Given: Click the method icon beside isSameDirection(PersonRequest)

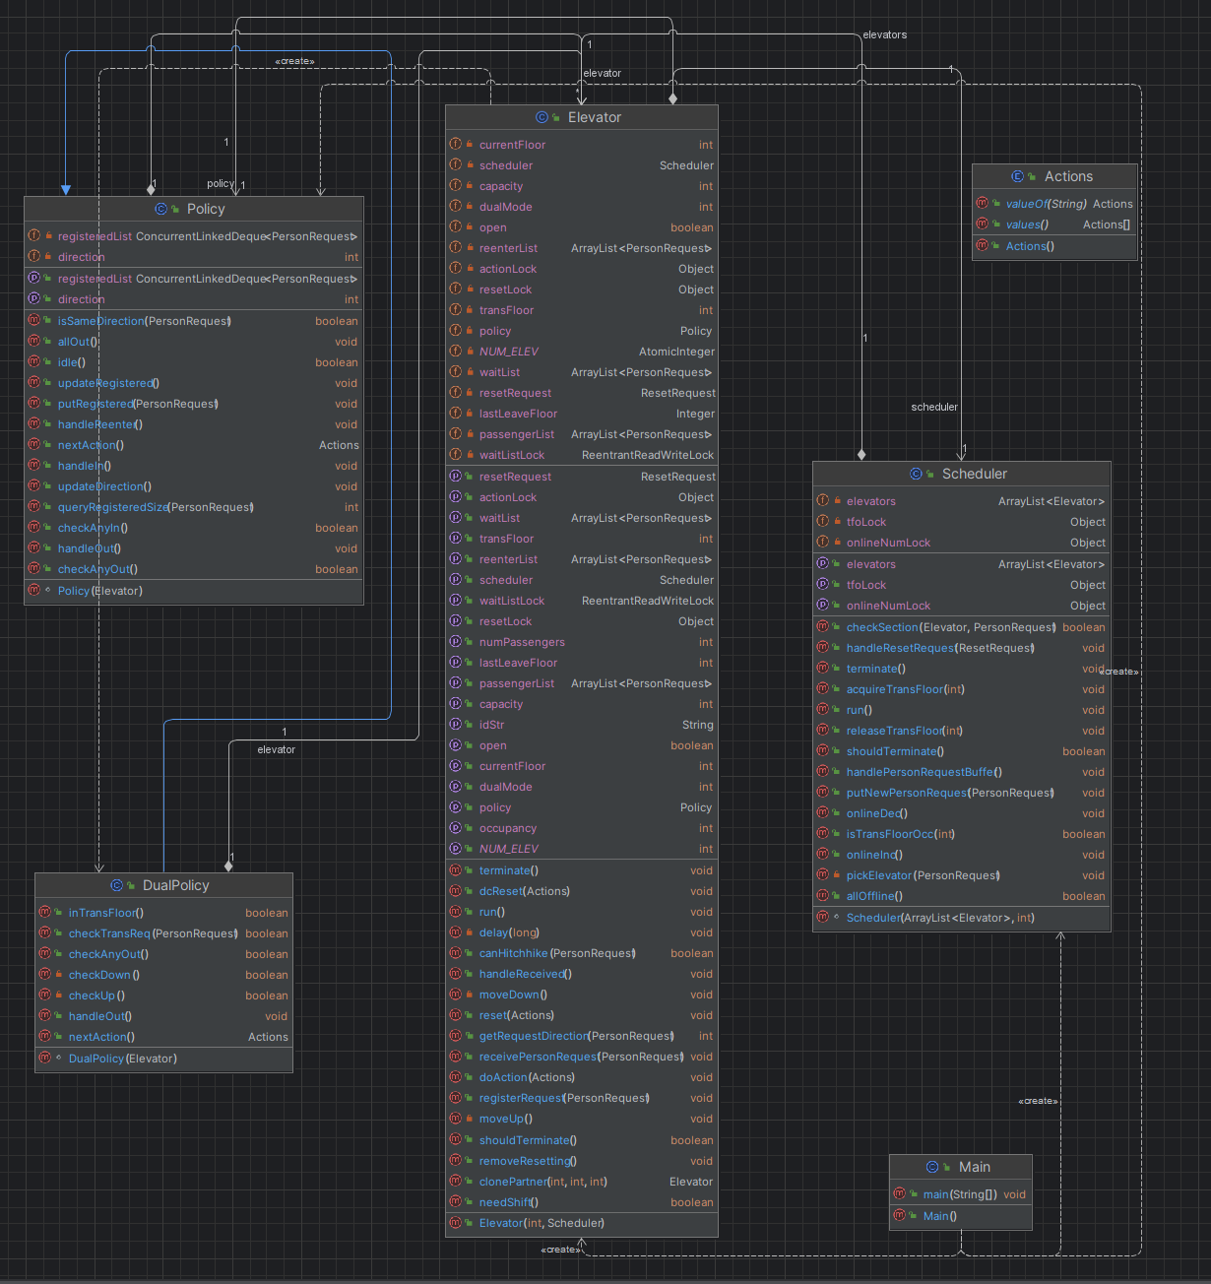Looking at the screenshot, I should (x=34, y=320).
